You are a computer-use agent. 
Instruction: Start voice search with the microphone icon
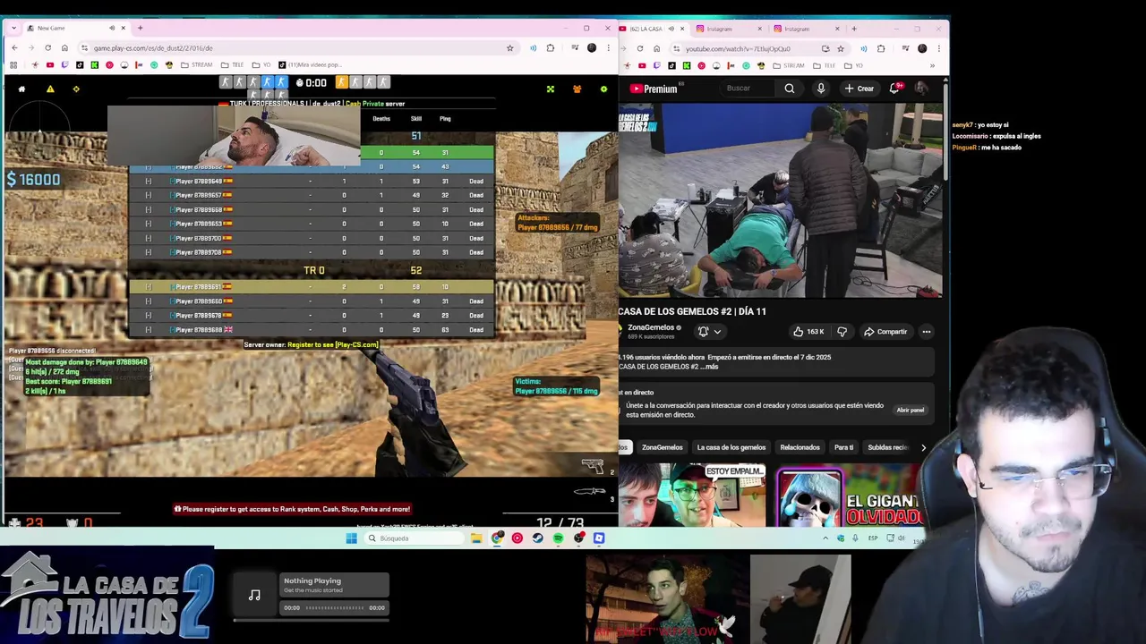coord(821,88)
